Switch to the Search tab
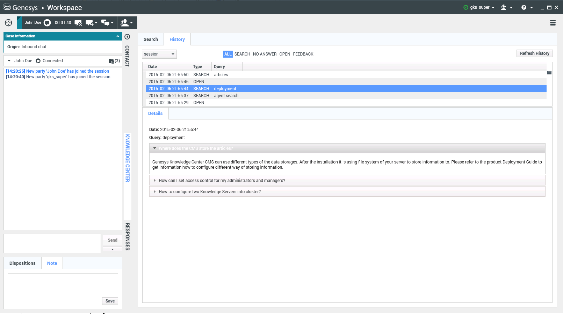The image size is (563, 314). (x=151, y=39)
